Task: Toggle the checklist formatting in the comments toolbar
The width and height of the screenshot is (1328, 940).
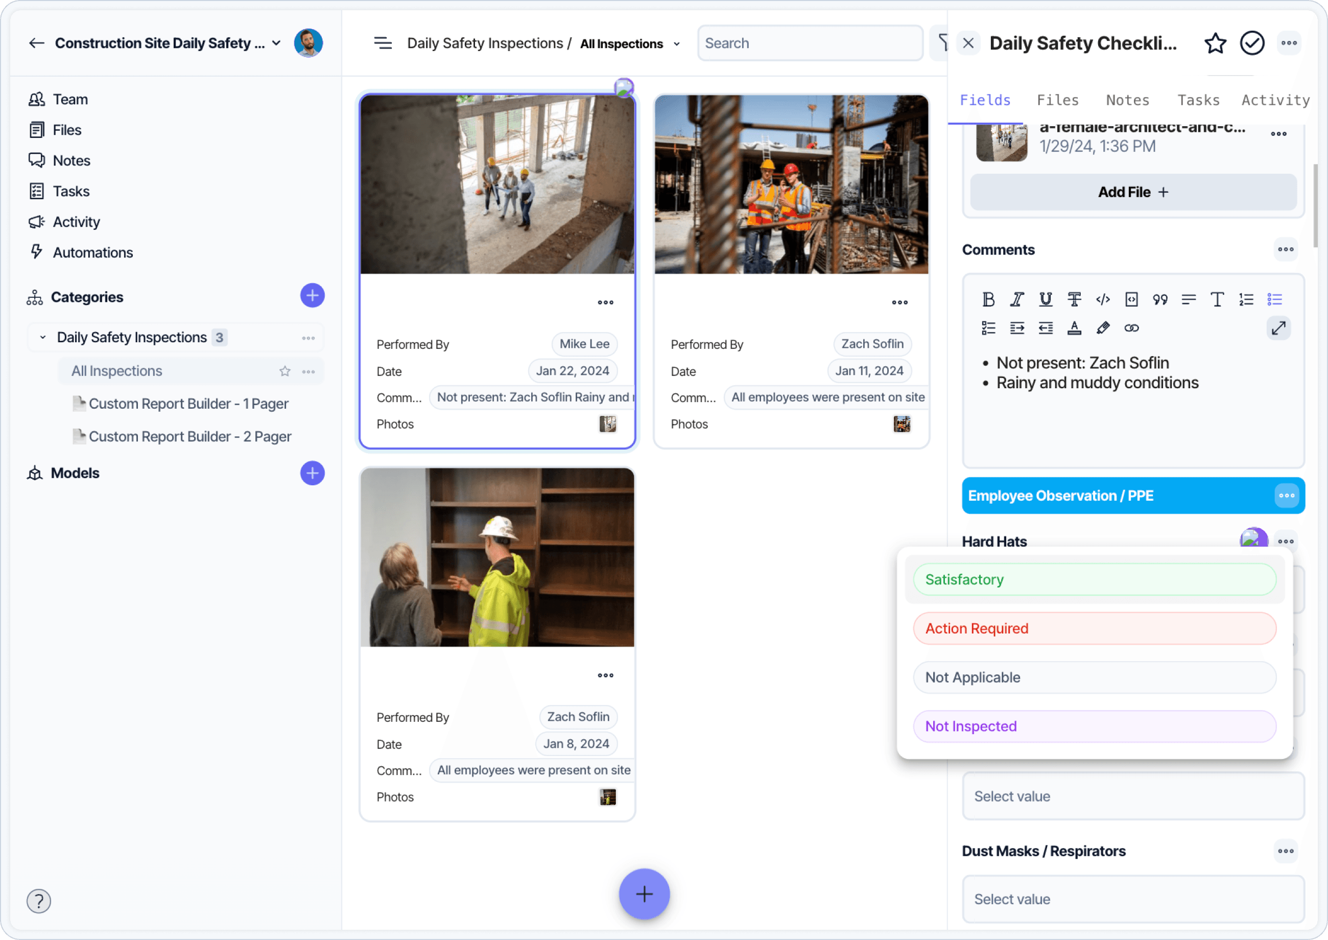Action: [988, 328]
